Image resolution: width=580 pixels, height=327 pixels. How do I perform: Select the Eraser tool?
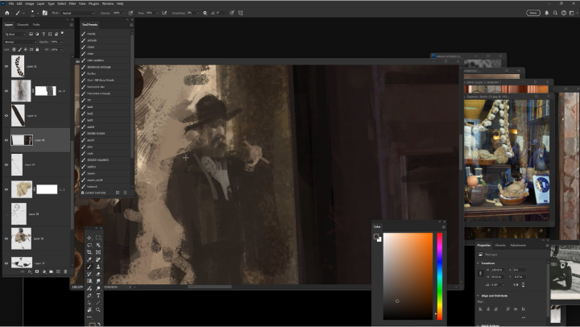[x=98, y=274]
